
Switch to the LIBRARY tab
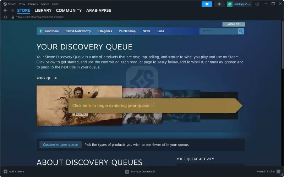(x=43, y=11)
